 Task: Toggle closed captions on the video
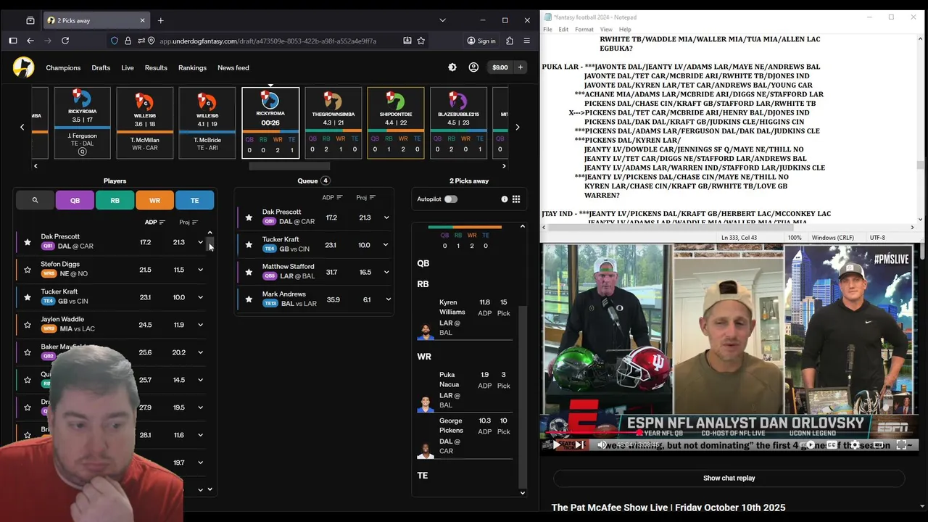tap(832, 445)
